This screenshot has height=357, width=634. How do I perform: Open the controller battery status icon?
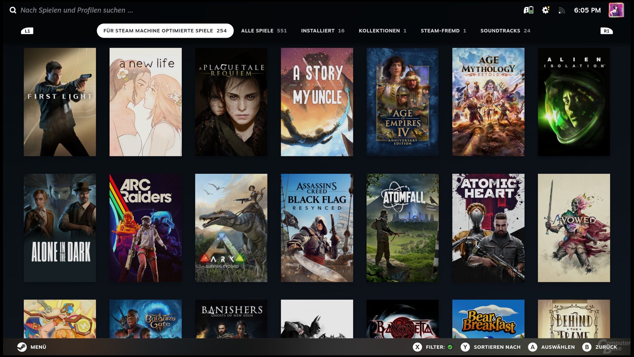(528, 10)
